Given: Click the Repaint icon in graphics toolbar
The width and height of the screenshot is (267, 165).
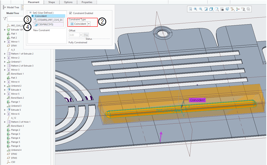Looking at the screenshot, I should point(206,9).
